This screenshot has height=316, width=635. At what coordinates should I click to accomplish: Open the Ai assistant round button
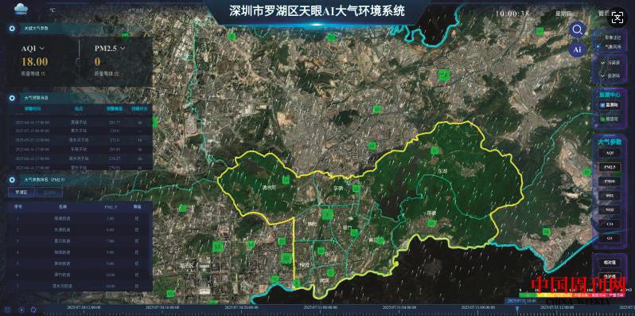[x=578, y=49]
